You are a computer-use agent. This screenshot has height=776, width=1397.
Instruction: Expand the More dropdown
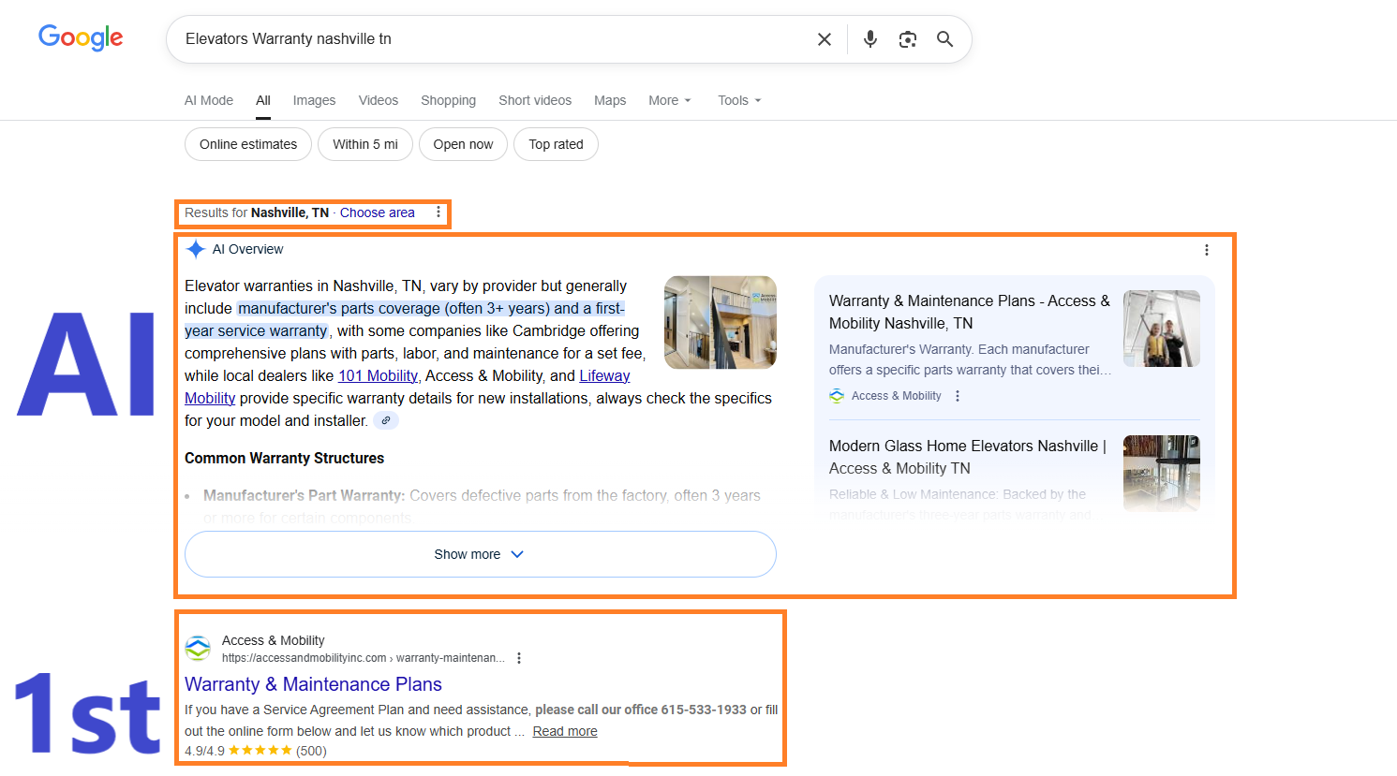669,100
